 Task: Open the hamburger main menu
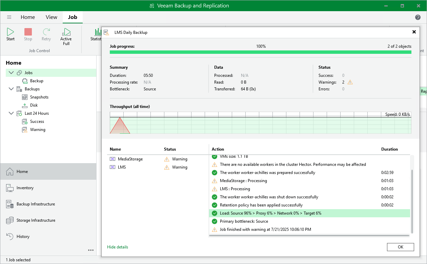tap(9, 17)
